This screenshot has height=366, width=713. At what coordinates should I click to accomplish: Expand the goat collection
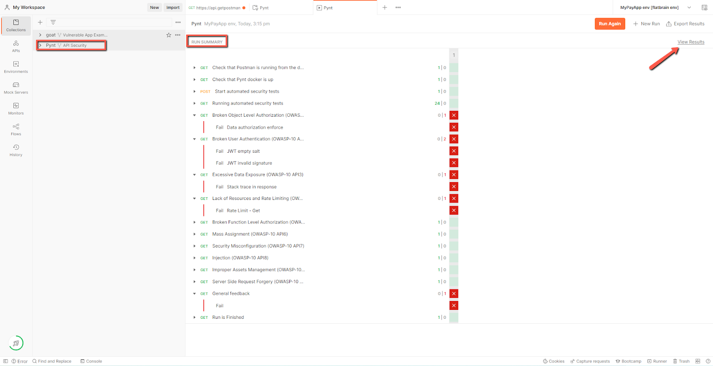[40, 35]
